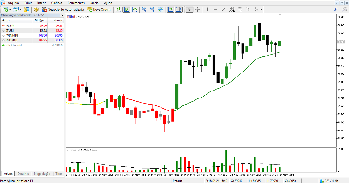Click connection status 229 / 4 Kb
Screen dimensions: 349x183
click(329, 181)
